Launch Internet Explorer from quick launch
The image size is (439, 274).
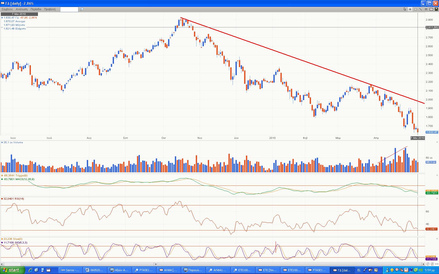coord(31,270)
